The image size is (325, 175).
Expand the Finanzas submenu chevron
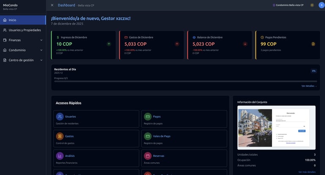41,40
